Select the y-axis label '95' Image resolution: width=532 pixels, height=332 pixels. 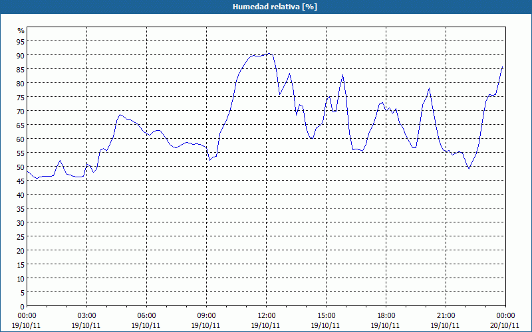pos(21,41)
